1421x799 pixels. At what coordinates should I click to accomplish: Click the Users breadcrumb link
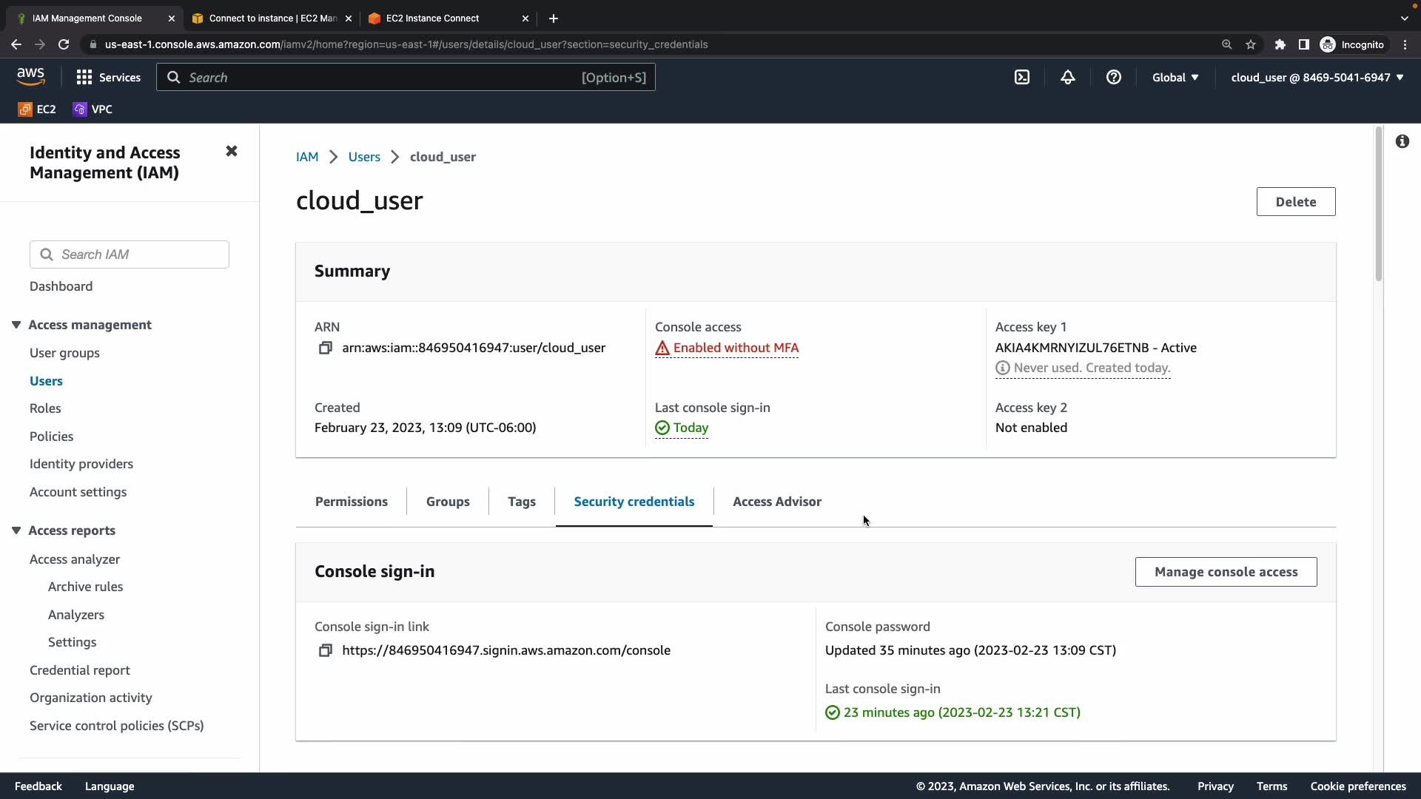[x=364, y=157]
